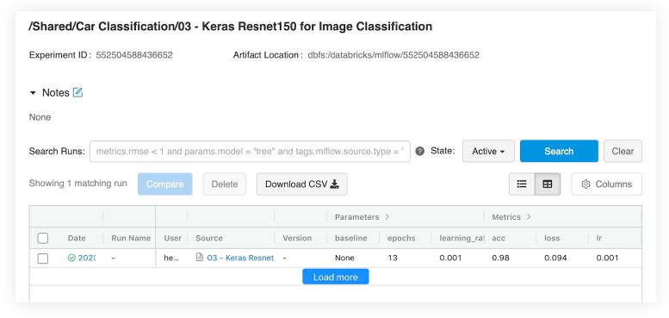669x318 pixels.
Task: Click the notebook source file icon
Action: coord(199,258)
